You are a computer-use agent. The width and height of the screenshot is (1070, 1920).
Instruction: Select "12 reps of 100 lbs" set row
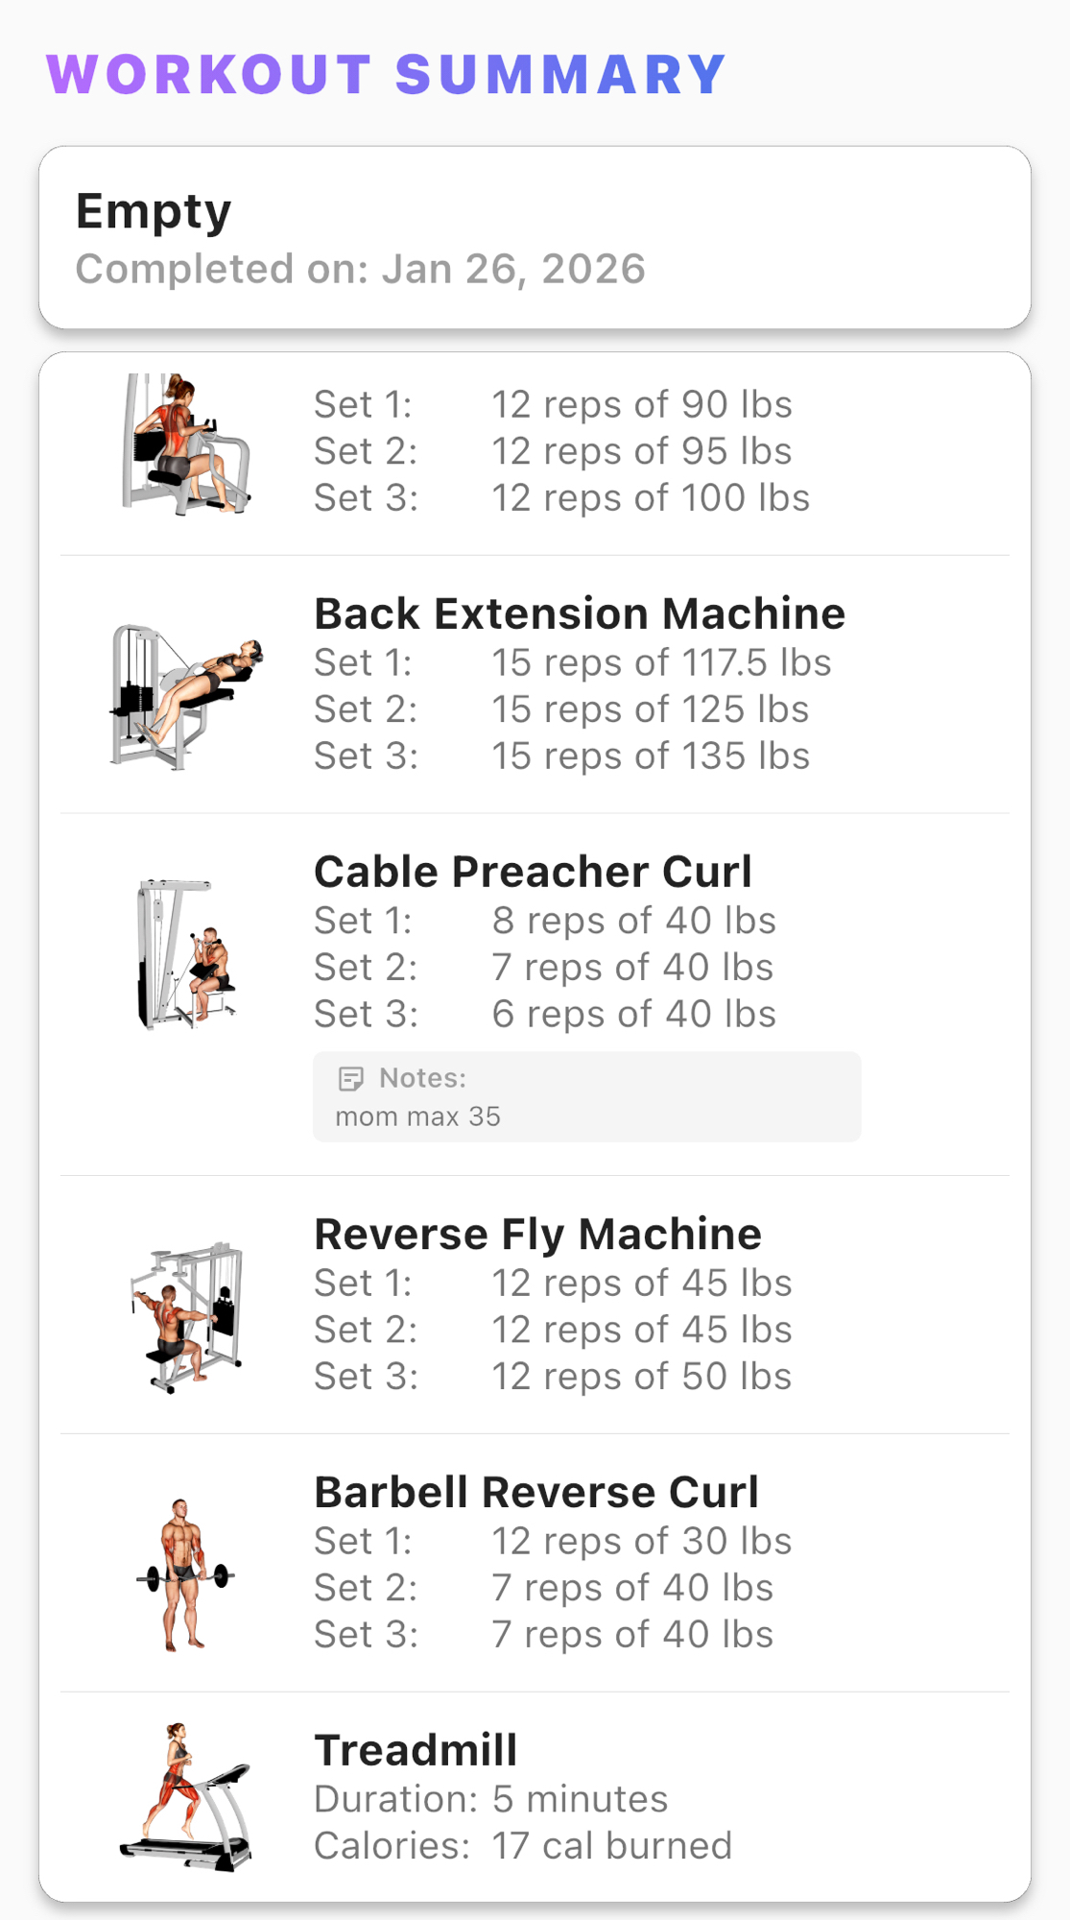click(x=650, y=498)
